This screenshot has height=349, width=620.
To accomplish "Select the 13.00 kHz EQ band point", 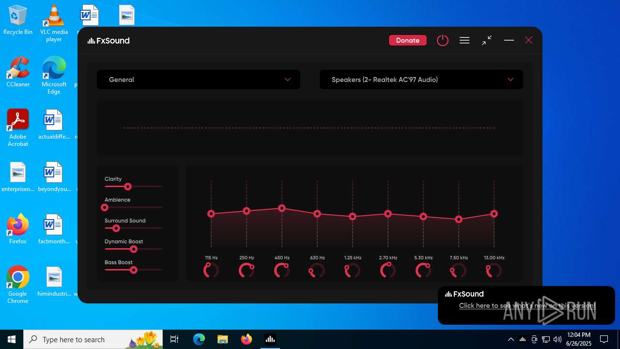I will tap(494, 214).
